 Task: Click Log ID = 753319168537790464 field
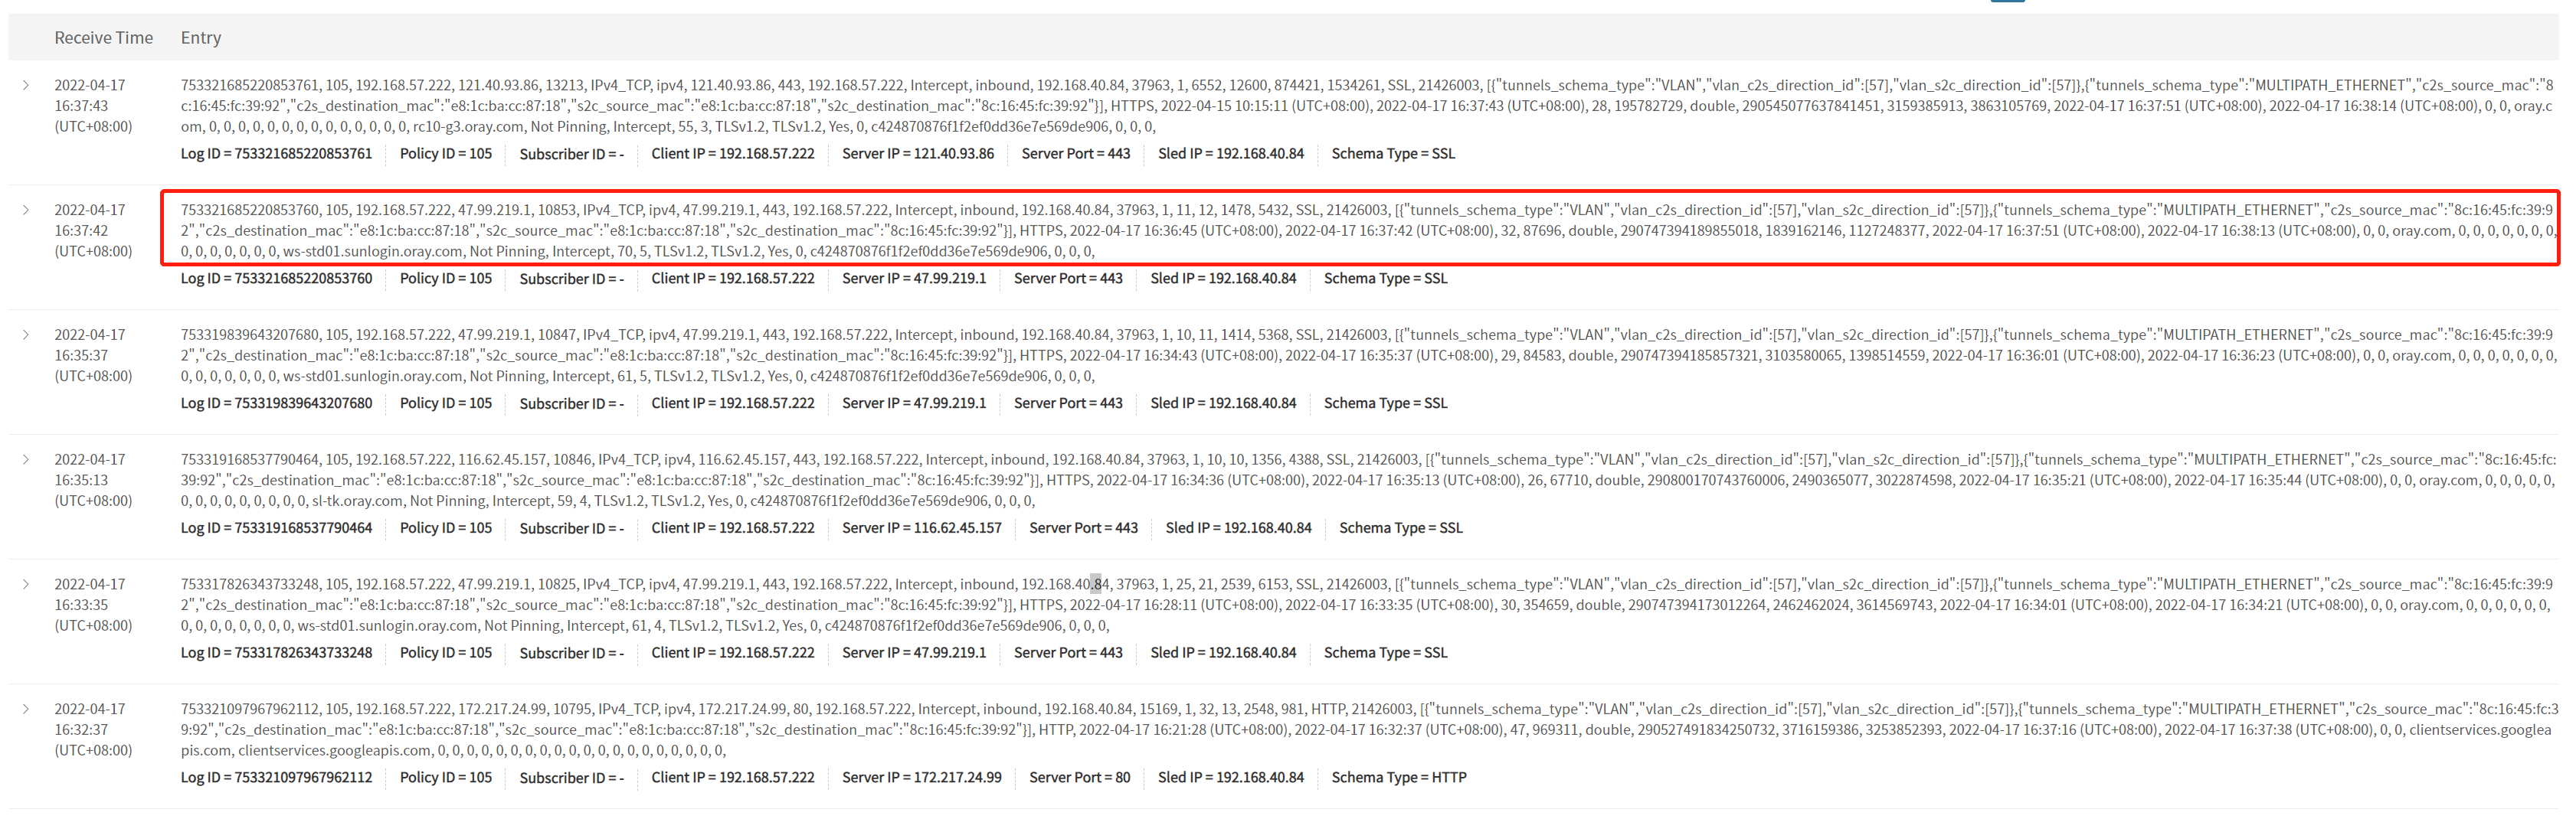pos(276,528)
